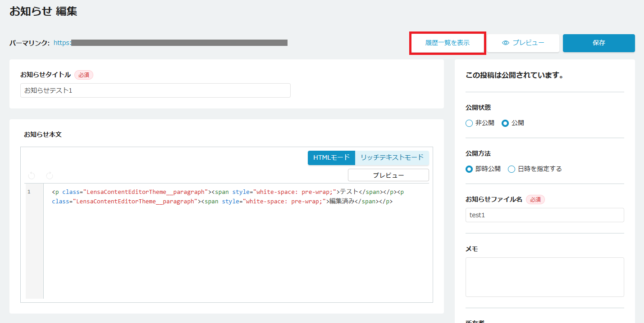Switch to リッチテキストモード tab
The image size is (644, 323).
pyautogui.click(x=392, y=157)
